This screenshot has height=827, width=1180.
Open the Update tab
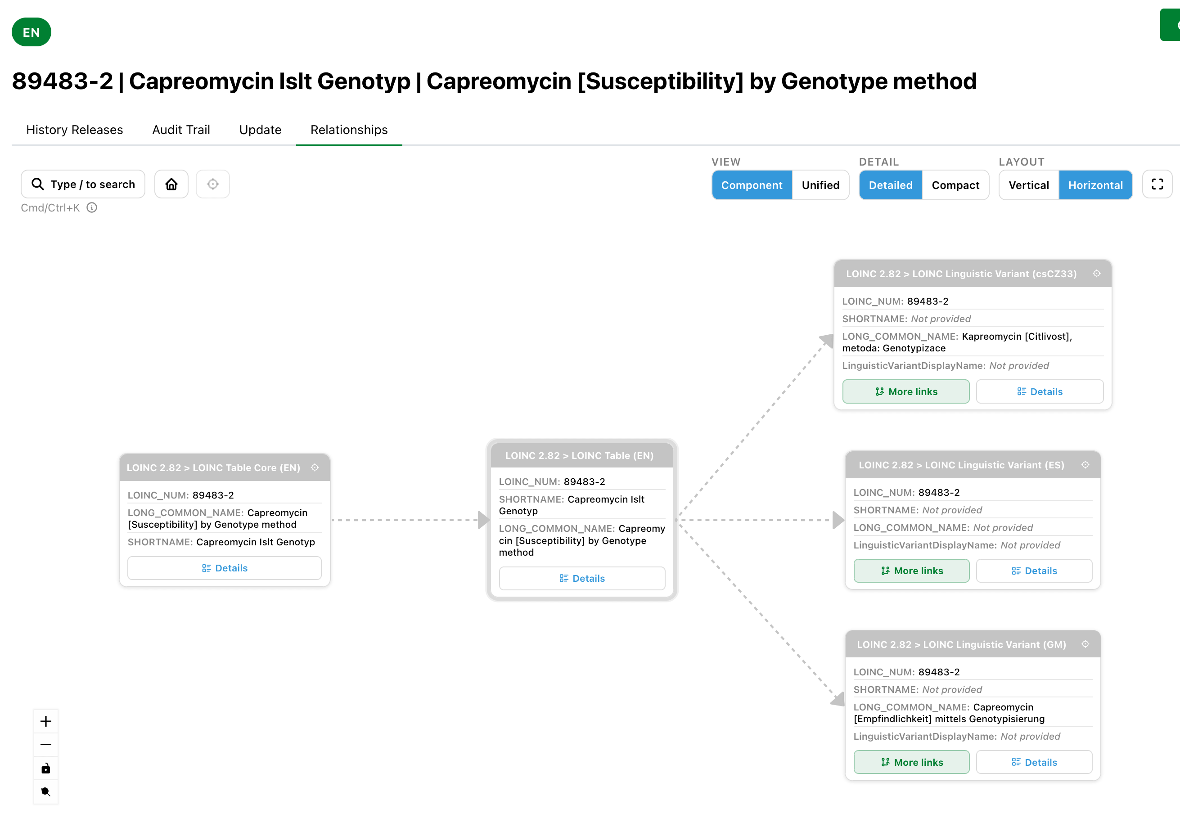[260, 130]
